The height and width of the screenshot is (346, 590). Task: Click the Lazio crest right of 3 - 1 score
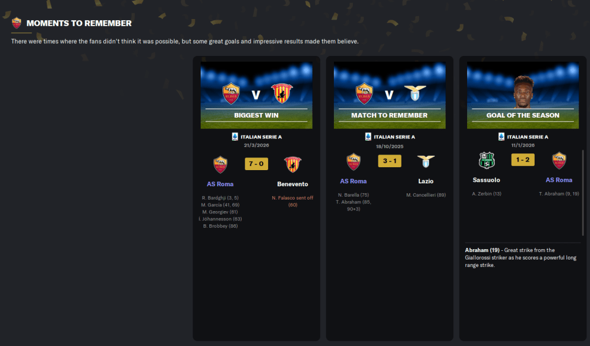point(426,161)
